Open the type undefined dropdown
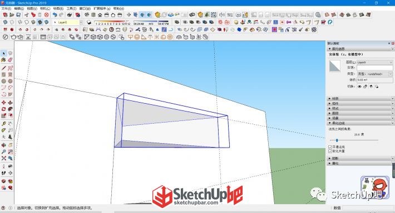Image resolution: width=395 pixels, height=213 pixels. point(375,74)
